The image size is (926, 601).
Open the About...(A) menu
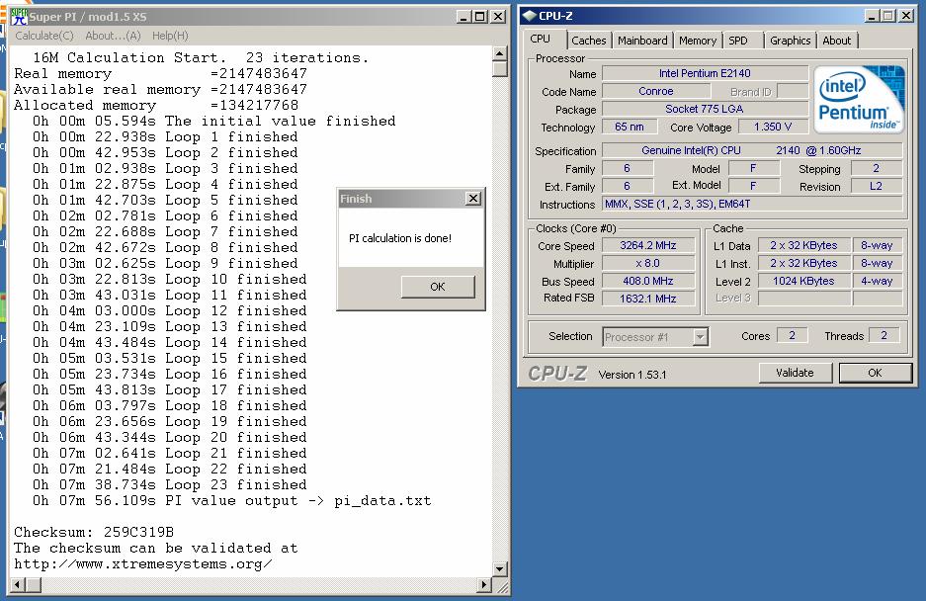pos(113,36)
